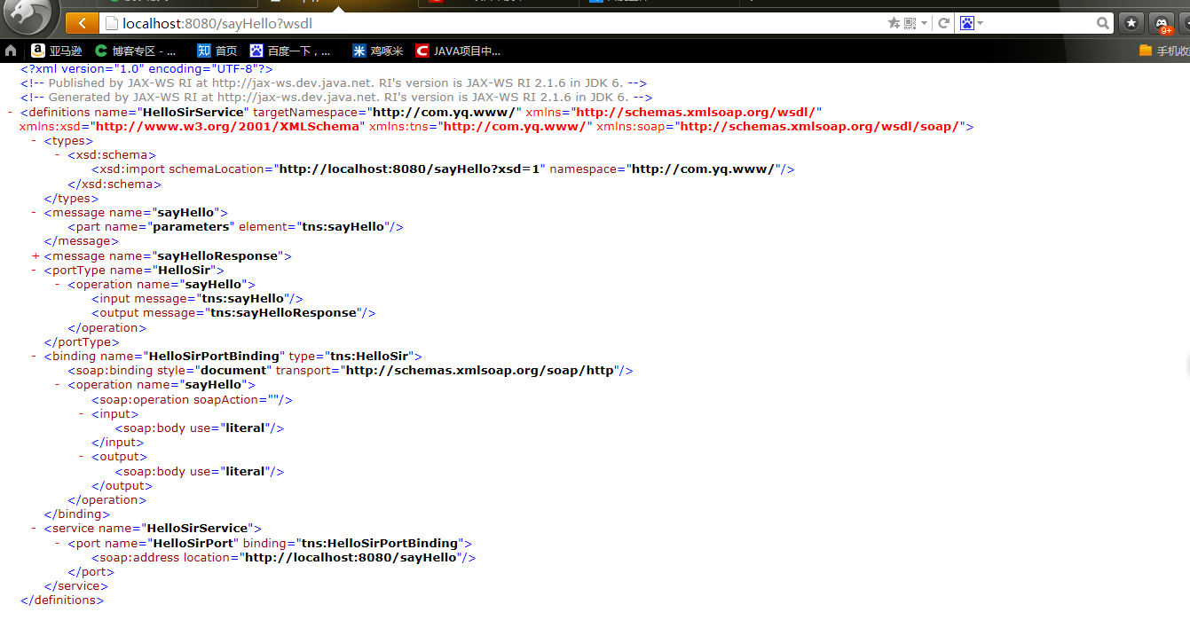The height and width of the screenshot is (620, 1190).
Task: Open the game controller button with 9+ badge
Action: 1162,23
